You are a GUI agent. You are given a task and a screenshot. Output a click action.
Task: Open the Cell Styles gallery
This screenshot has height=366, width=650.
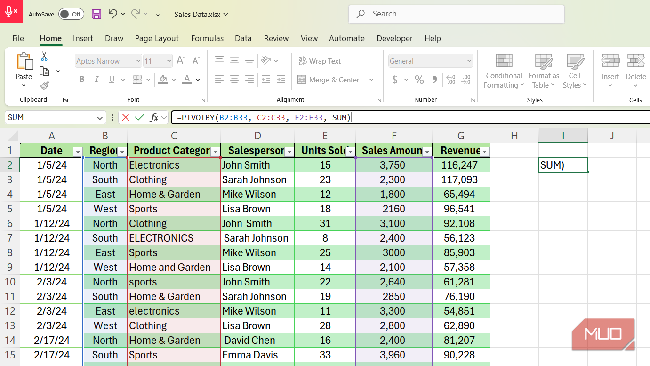575,71
